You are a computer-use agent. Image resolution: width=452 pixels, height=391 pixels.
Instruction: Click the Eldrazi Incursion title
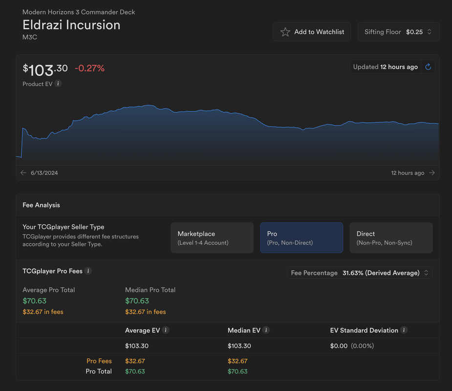[71, 25]
